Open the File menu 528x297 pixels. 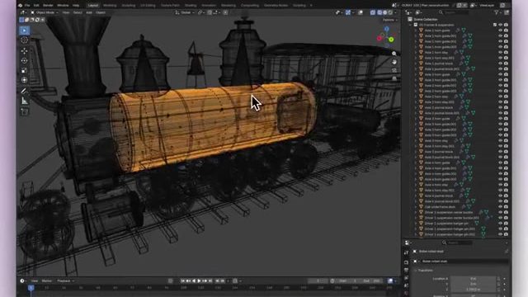[x=27, y=6]
